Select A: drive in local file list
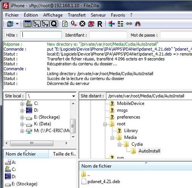192x188 pixels. pyautogui.click(x=14, y=162)
